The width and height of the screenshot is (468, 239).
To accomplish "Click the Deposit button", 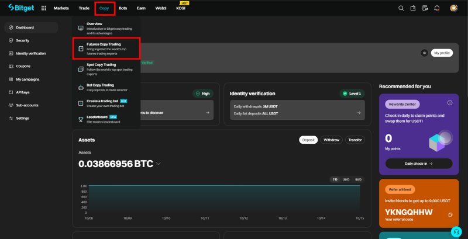I will [x=308, y=140].
